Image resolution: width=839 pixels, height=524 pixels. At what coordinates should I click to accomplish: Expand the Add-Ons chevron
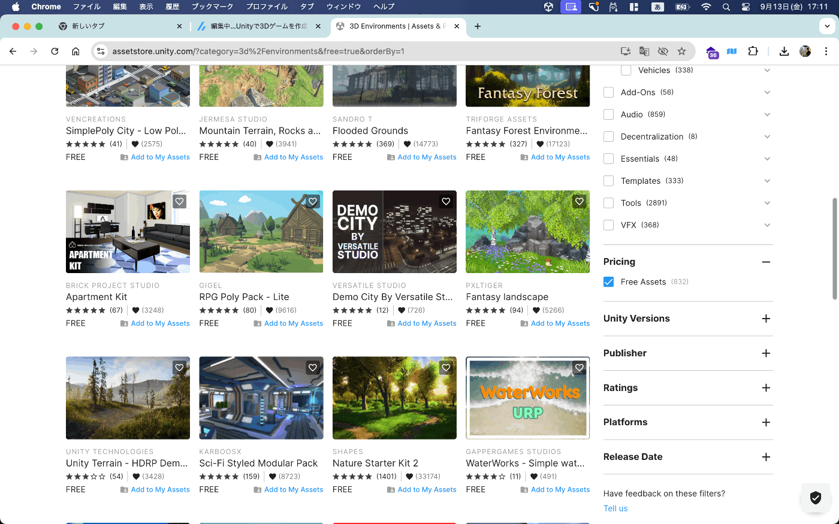tap(767, 92)
